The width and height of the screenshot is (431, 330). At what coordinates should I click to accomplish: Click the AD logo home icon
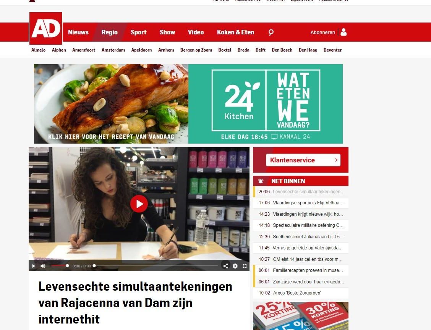tap(45, 28)
